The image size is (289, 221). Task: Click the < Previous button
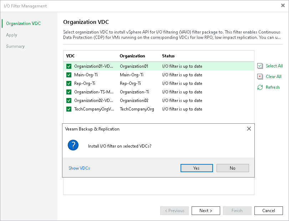174,211
